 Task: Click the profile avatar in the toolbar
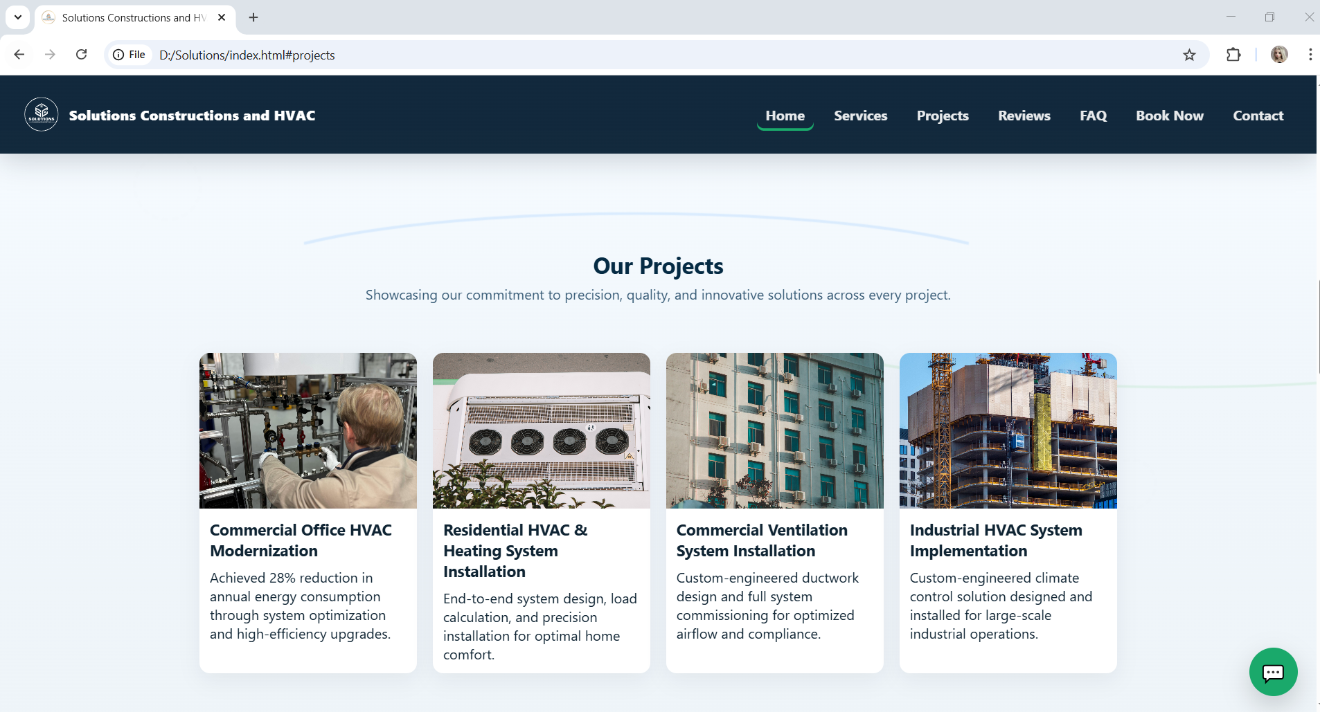tap(1279, 54)
